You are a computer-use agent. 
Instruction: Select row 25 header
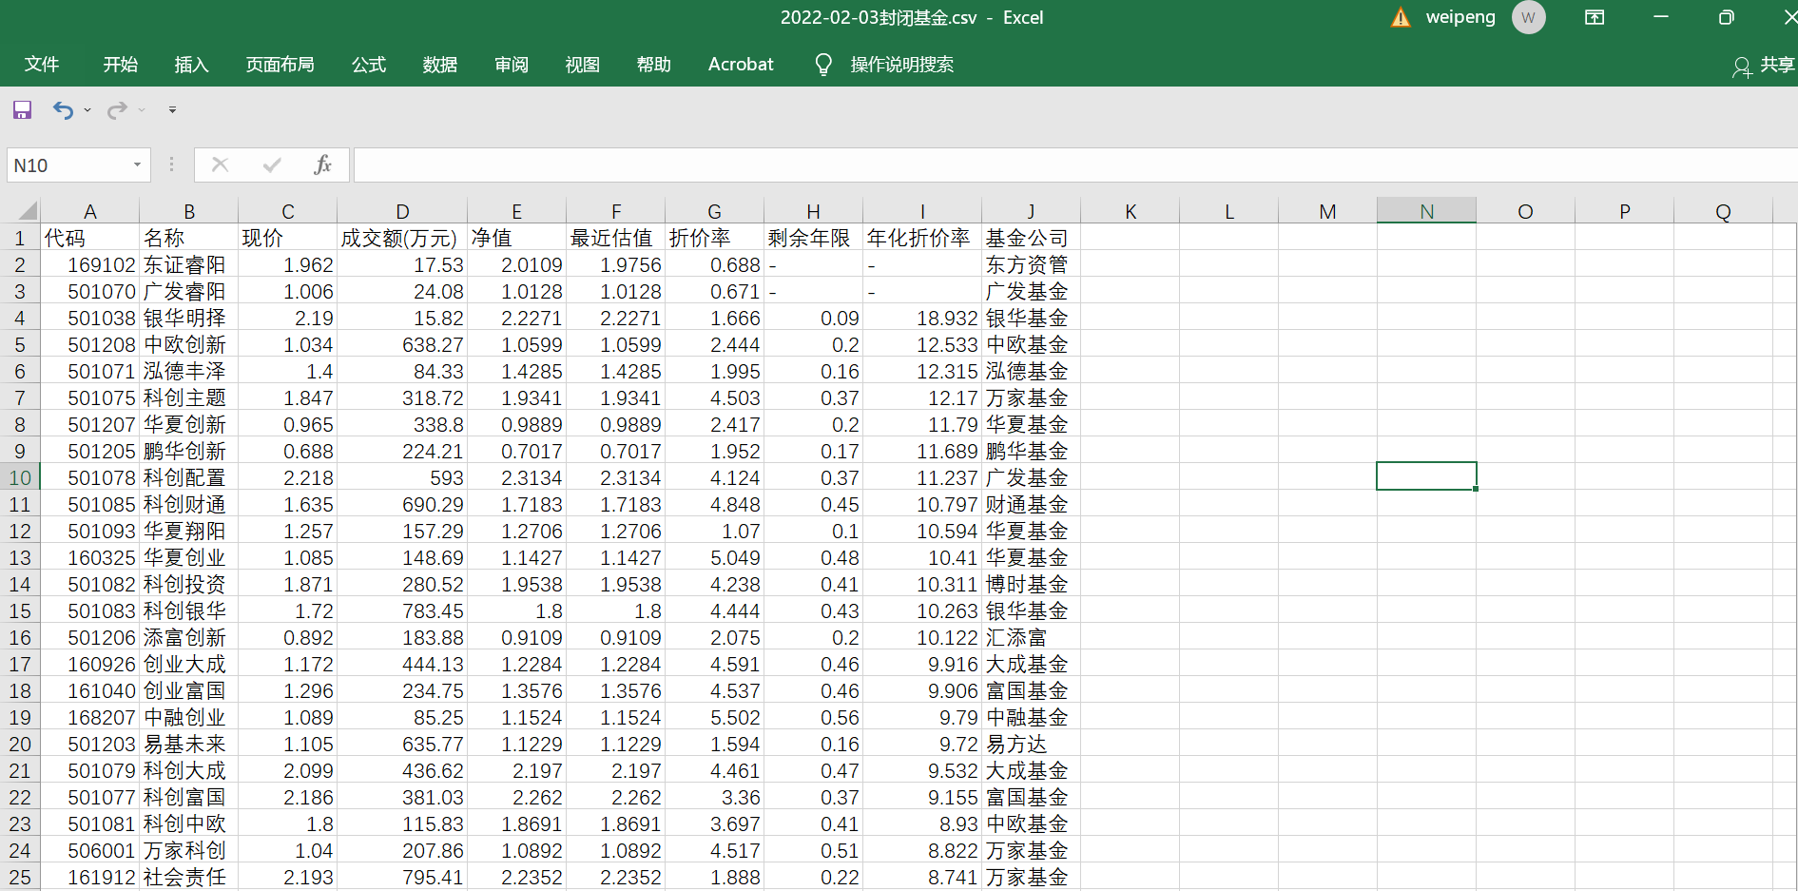19,877
